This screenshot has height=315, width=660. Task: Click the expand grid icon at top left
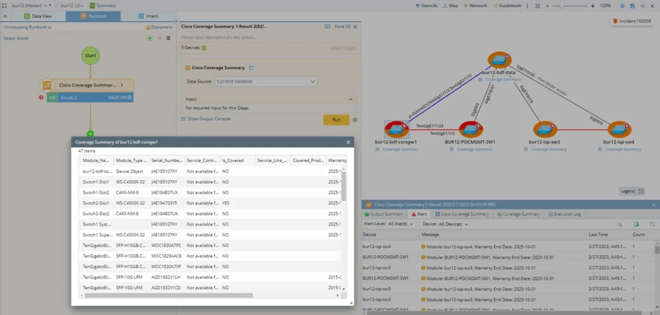5,6
